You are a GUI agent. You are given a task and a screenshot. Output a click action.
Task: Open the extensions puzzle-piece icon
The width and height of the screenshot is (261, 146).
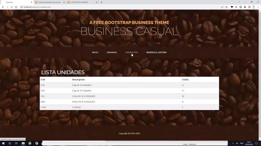tap(245, 7)
